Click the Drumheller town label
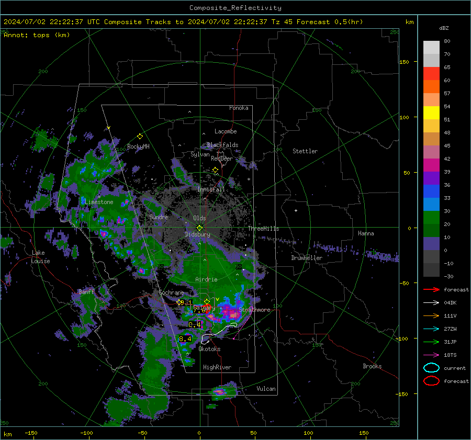 click(x=307, y=258)
